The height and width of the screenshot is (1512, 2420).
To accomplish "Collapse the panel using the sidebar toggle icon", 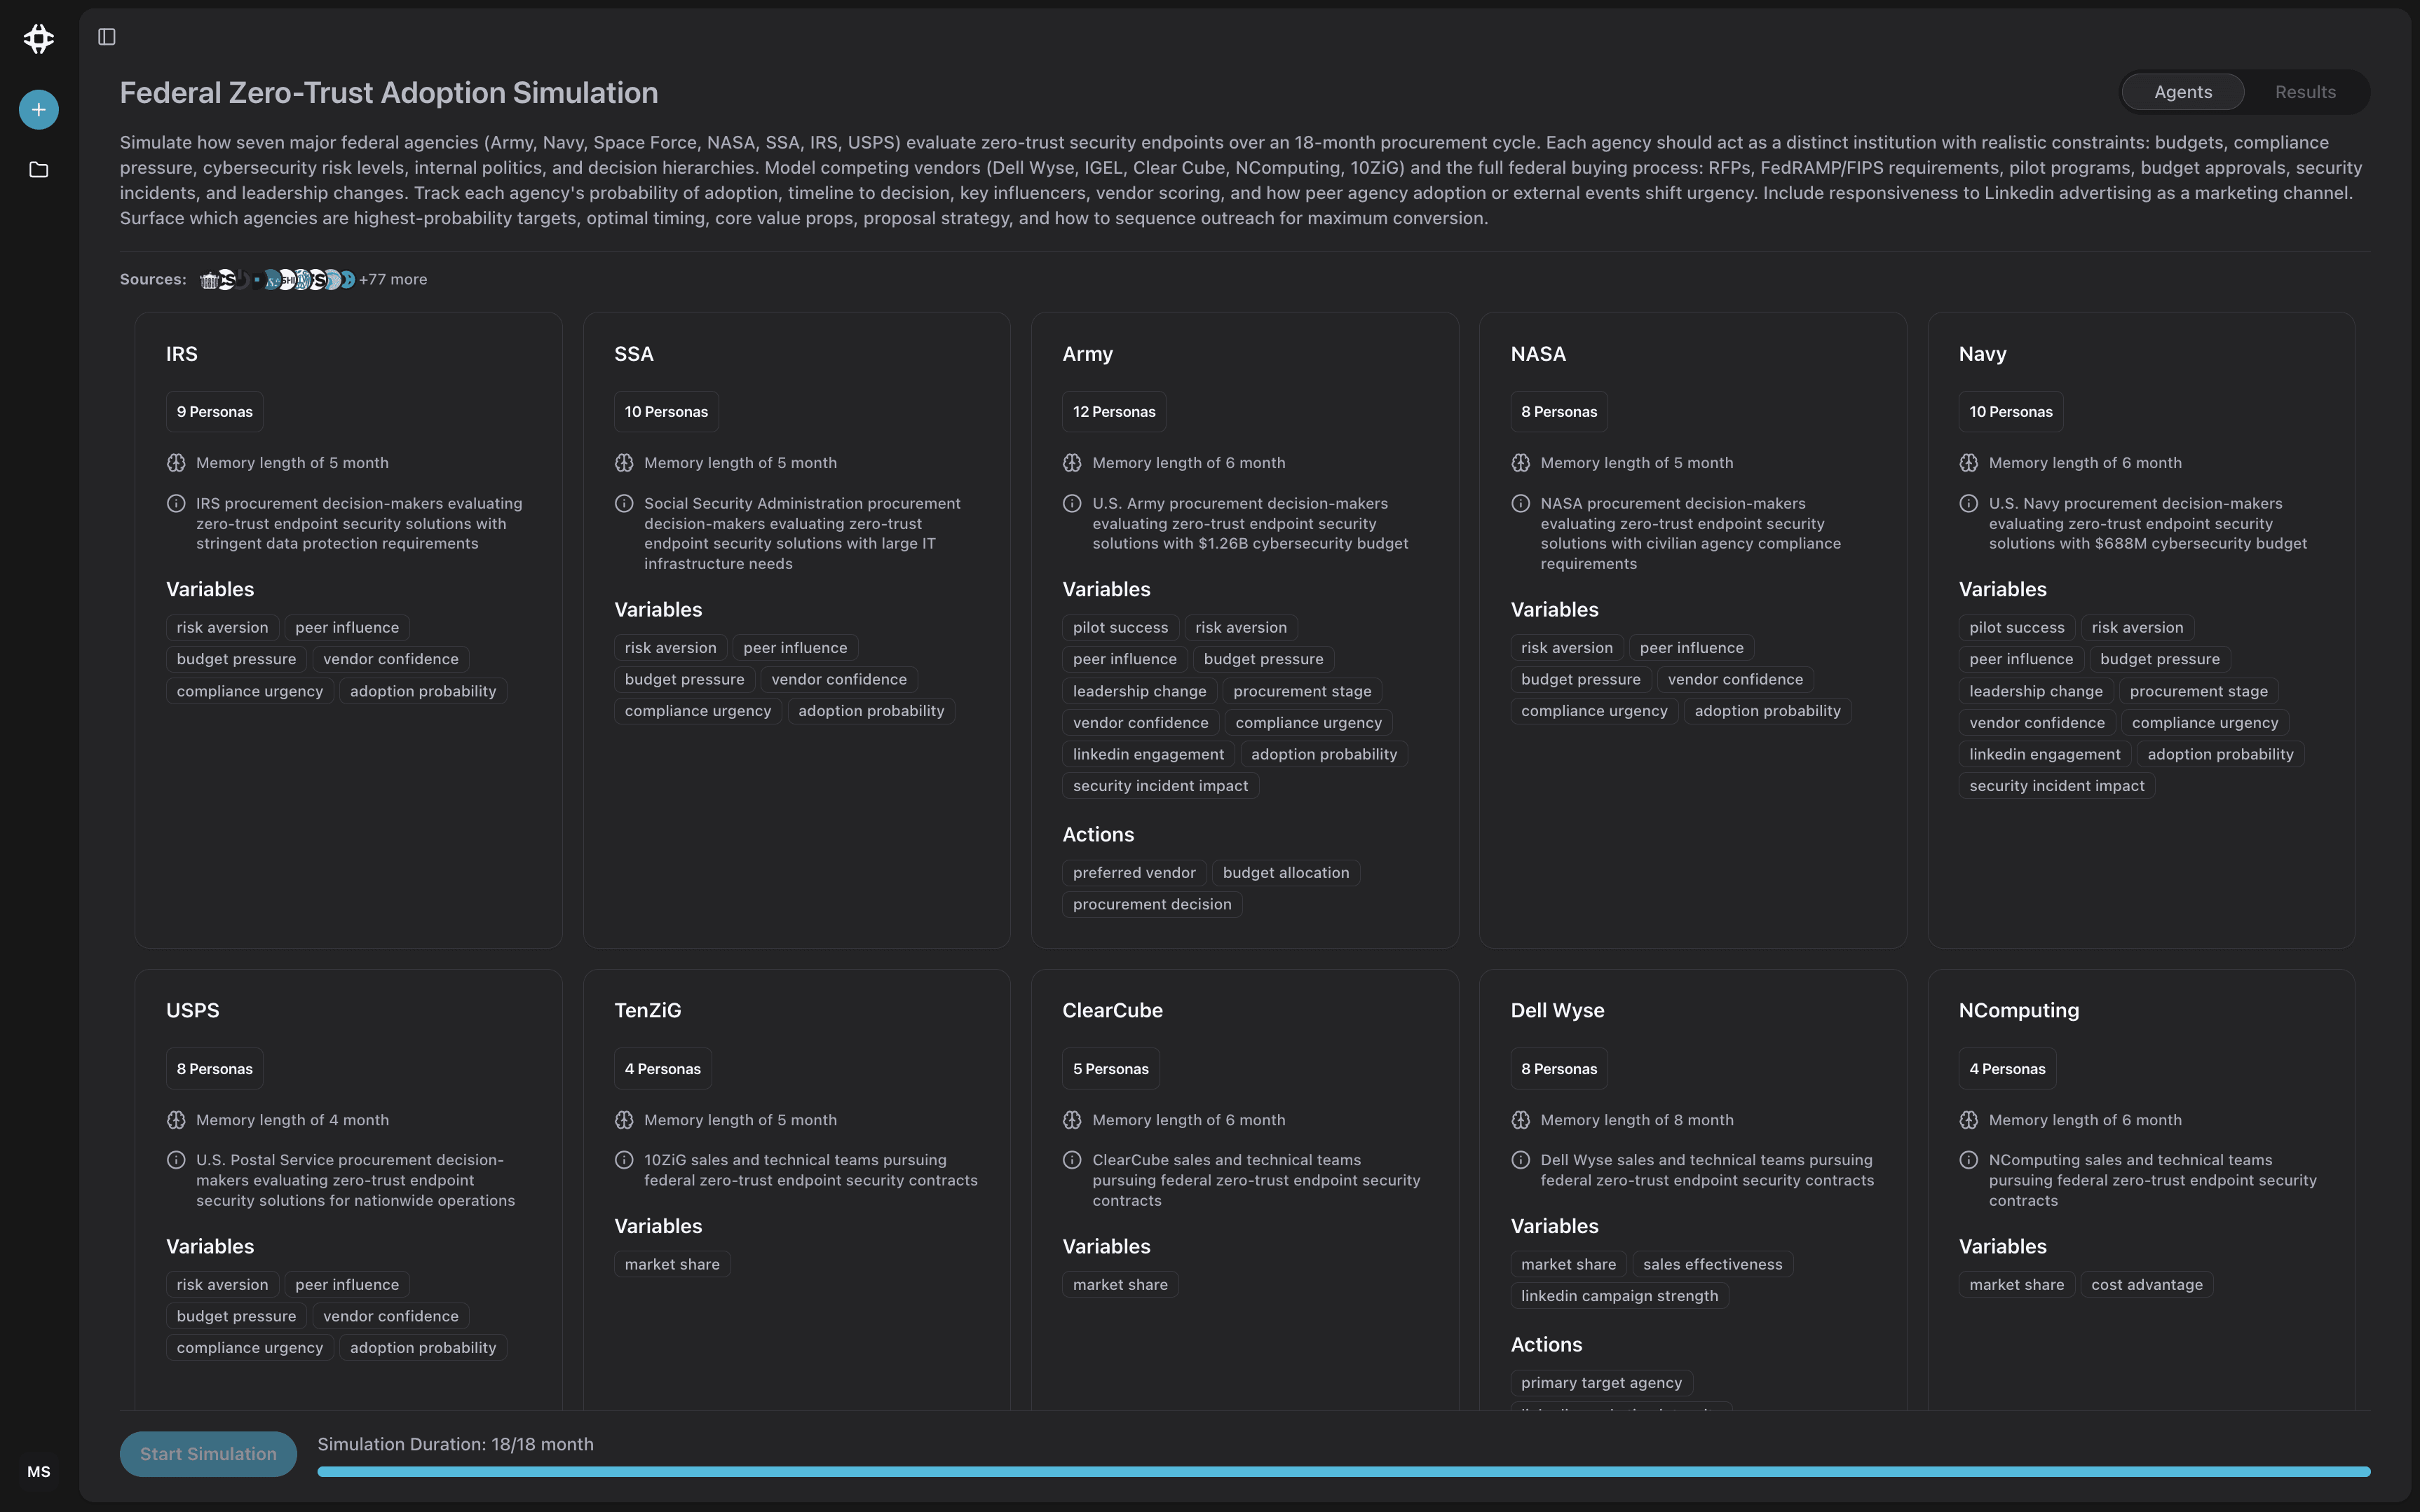I will (x=107, y=37).
